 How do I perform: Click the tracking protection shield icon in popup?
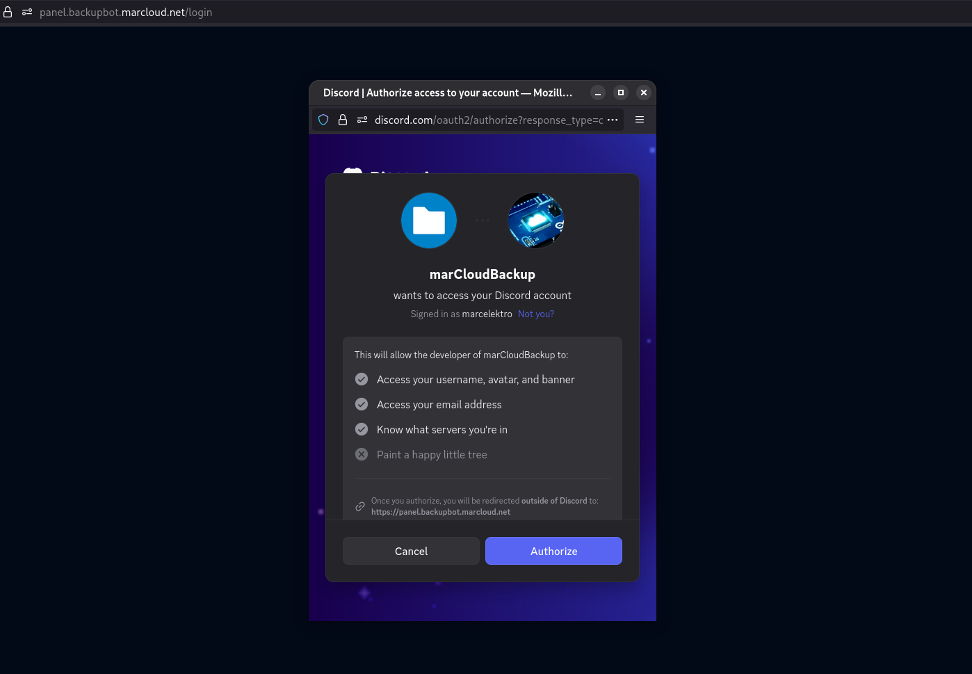click(323, 120)
